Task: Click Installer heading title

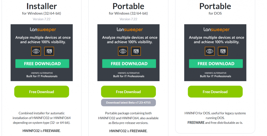Action: 42,6
